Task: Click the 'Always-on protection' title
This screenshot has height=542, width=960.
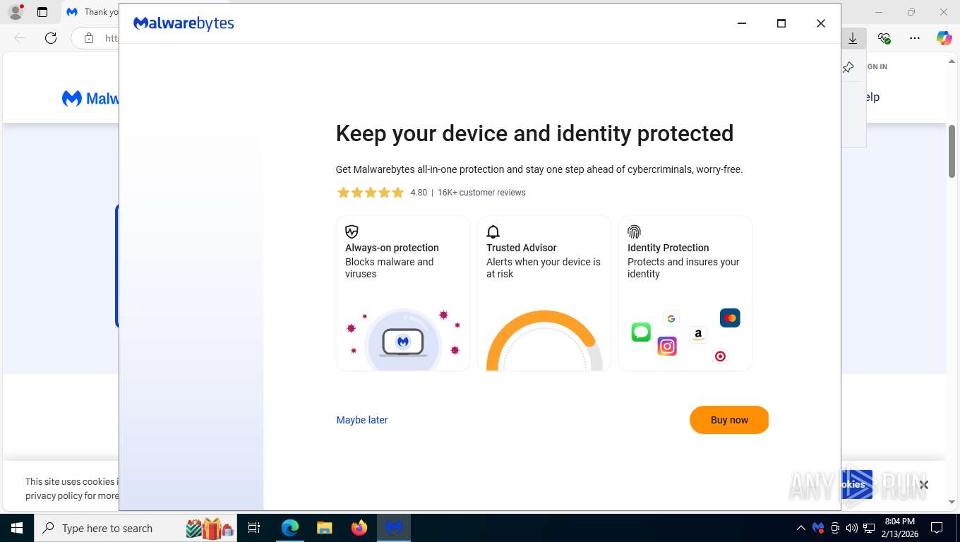Action: click(392, 248)
